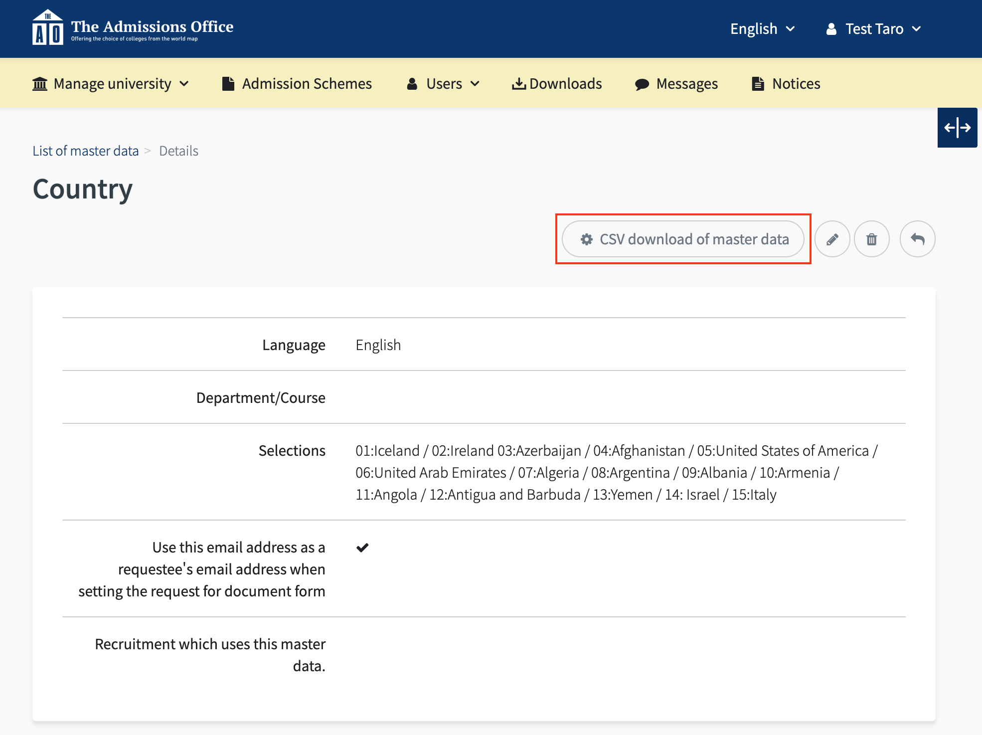Click the pencil edit icon button
The width and height of the screenshot is (982, 735).
point(832,239)
